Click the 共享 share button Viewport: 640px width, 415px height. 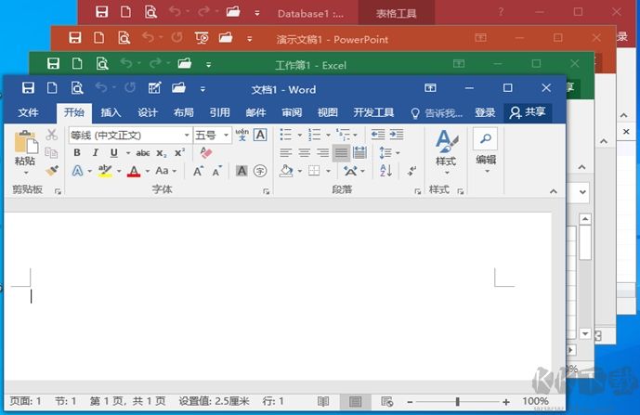click(x=527, y=112)
